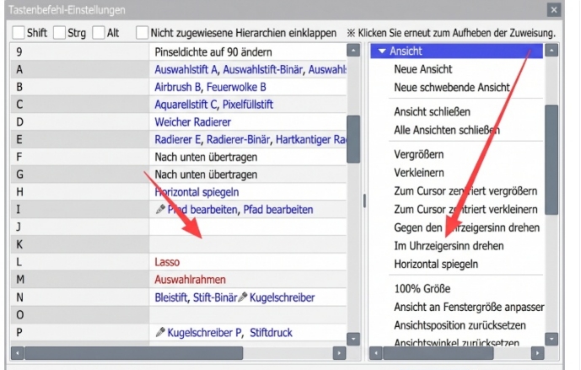The image size is (581, 370).
Task: Toggle the Strg modifier checkbox
Action: [x=59, y=32]
